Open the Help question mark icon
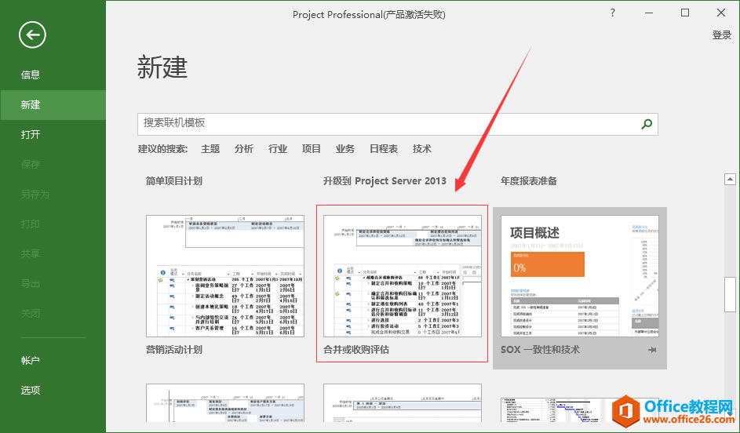This screenshot has height=433, width=740. (x=613, y=13)
